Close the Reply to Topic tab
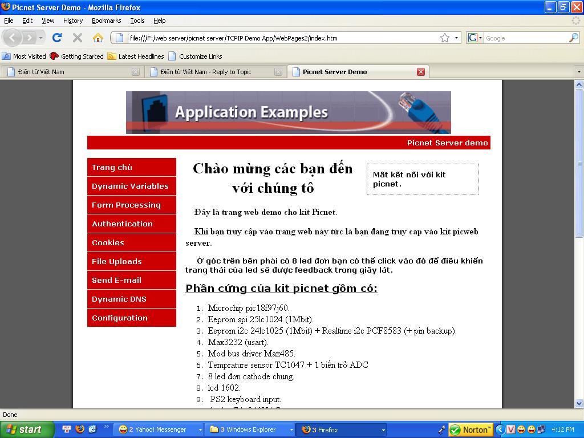The width and height of the screenshot is (584, 438). coord(278,72)
